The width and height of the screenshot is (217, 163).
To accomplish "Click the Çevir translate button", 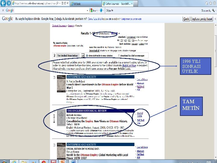I will coord(186,19).
